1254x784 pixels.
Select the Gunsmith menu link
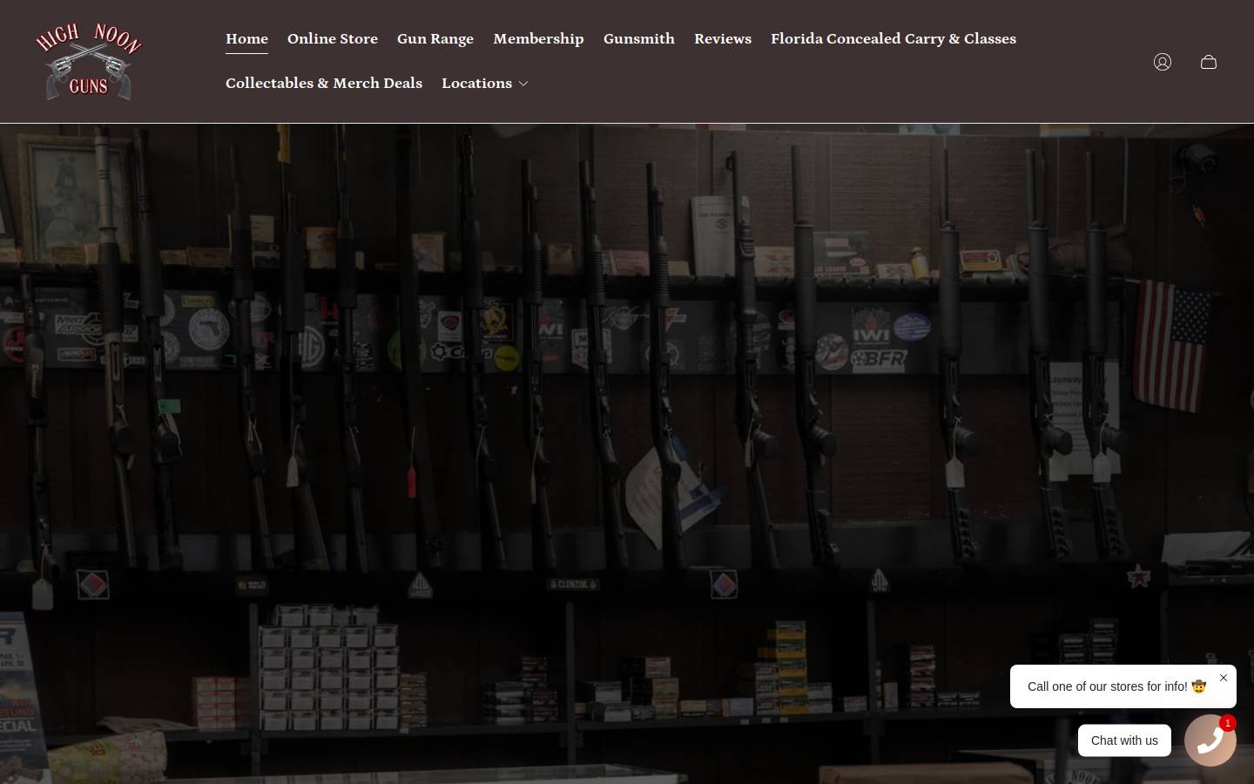click(x=639, y=38)
